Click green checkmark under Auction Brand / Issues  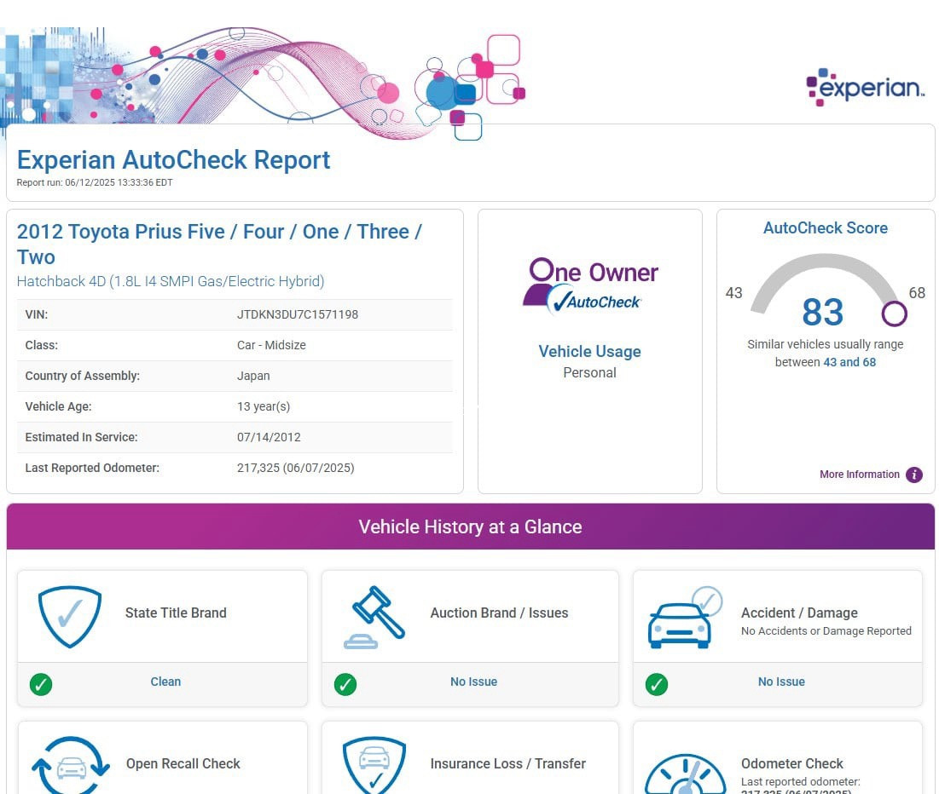345,684
